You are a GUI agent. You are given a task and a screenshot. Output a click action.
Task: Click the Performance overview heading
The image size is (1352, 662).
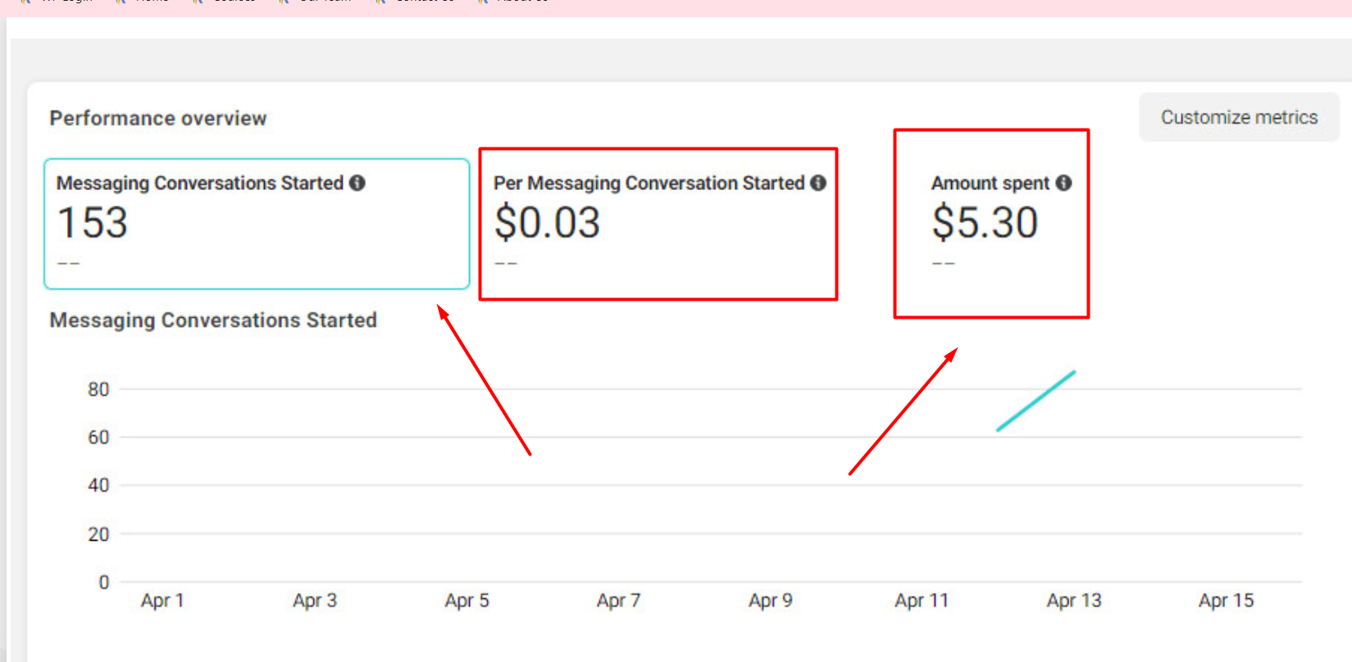(158, 118)
